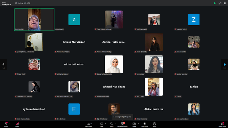Viewport: 228px width, 128px height.
Task: Select Ogi Wicaksana profile picture
Action: [x=114, y=109]
